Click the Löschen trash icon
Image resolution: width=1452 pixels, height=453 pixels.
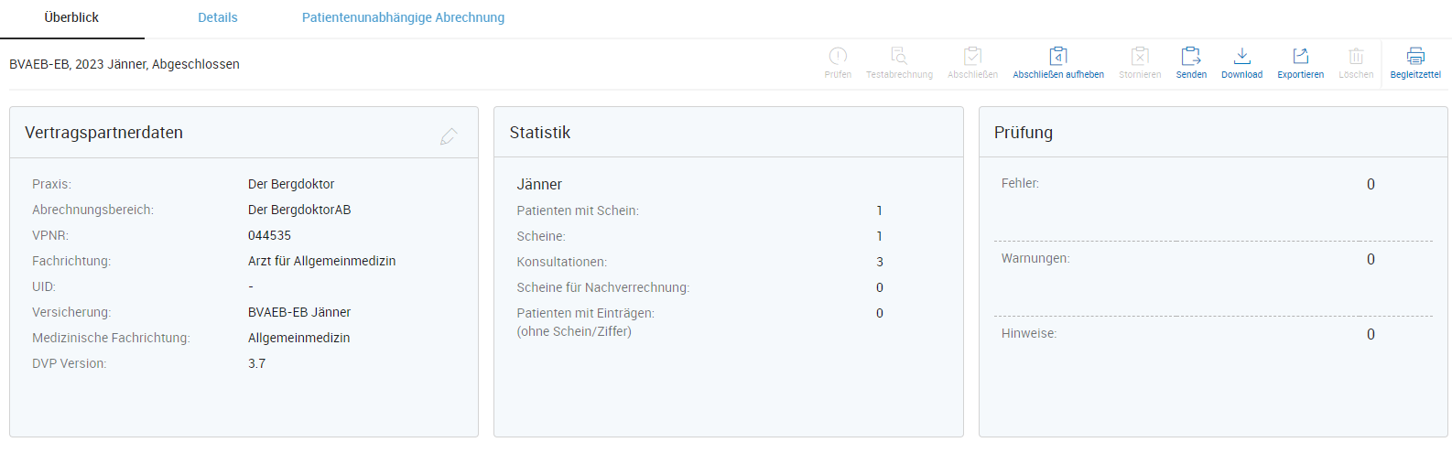pos(1356,57)
